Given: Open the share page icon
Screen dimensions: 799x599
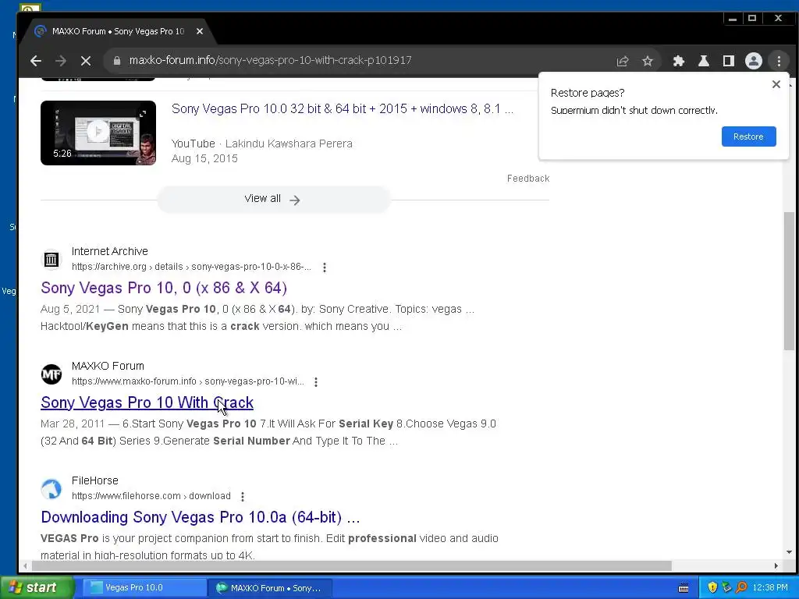Looking at the screenshot, I should (x=622, y=61).
